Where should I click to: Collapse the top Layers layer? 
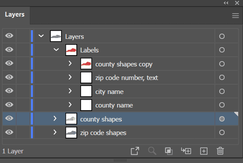pos(41,36)
